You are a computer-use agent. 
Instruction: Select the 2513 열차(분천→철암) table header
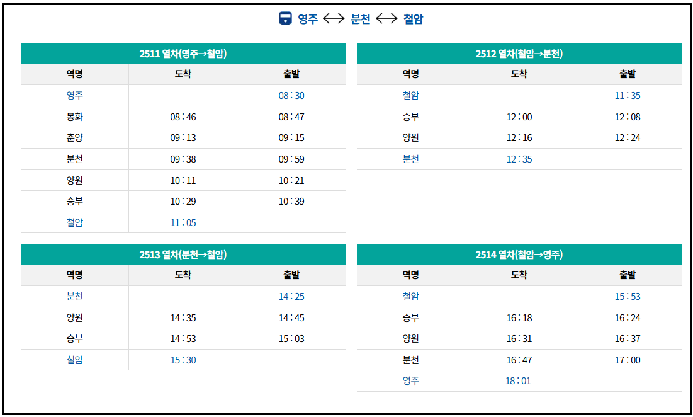tap(183, 254)
